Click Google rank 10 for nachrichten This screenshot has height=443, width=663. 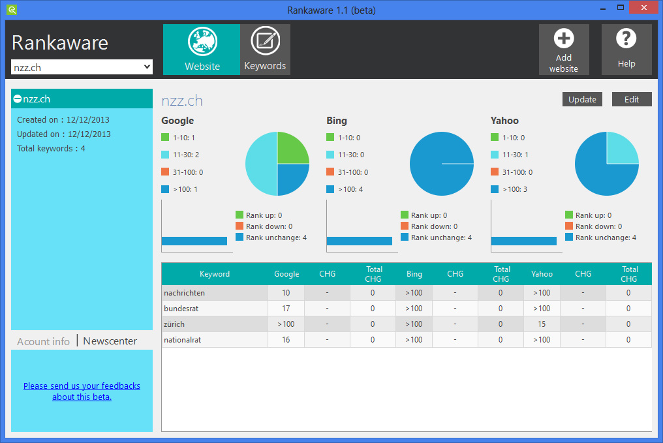(286, 292)
